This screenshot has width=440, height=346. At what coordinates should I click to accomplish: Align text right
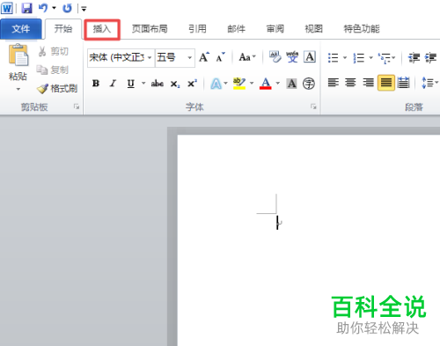(368, 83)
